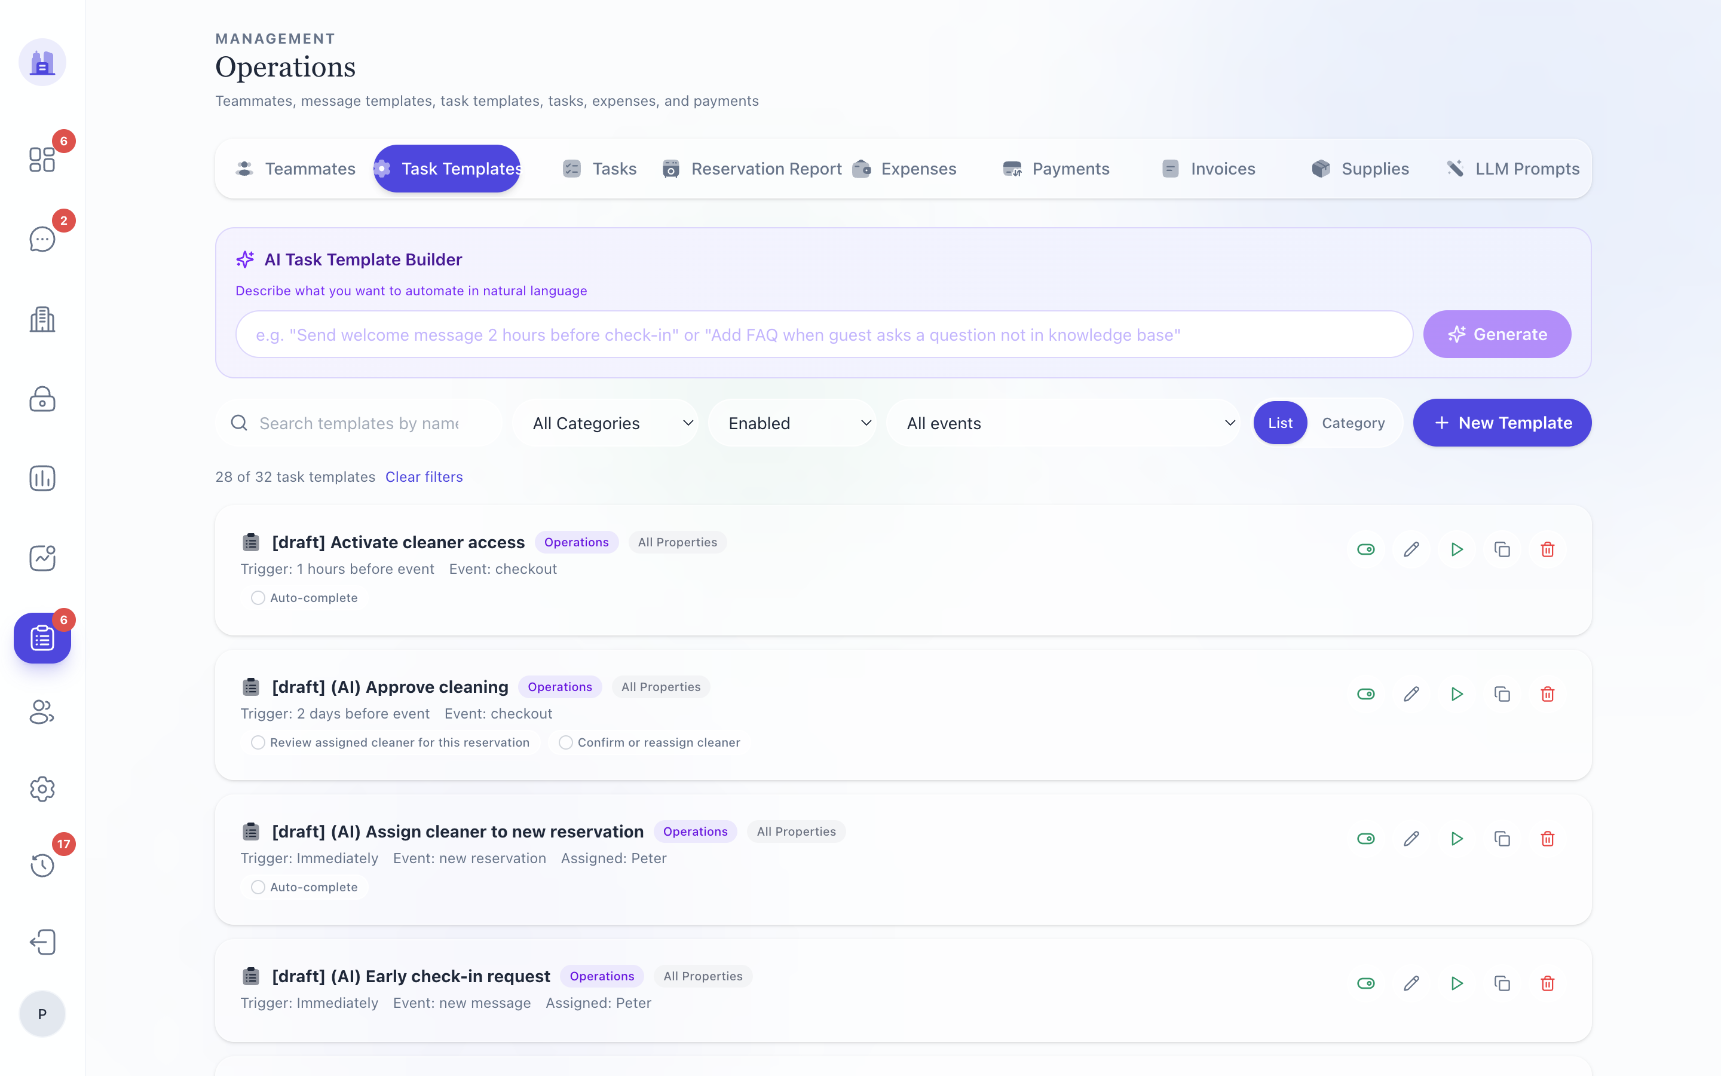Click All Properties tag on Early check-in request
Image resolution: width=1721 pixels, height=1076 pixels.
pos(703,976)
